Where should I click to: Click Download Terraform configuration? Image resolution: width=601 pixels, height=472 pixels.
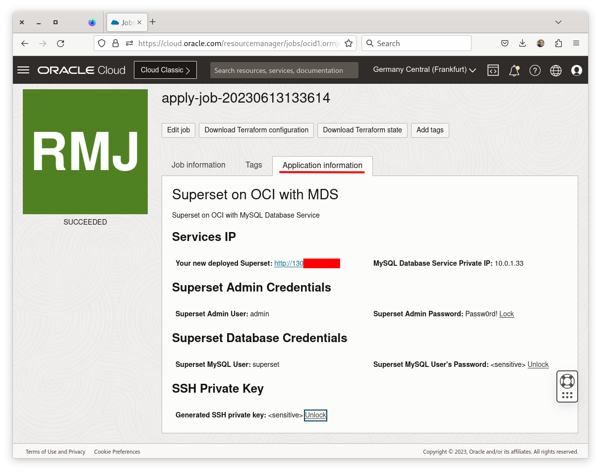tap(256, 130)
